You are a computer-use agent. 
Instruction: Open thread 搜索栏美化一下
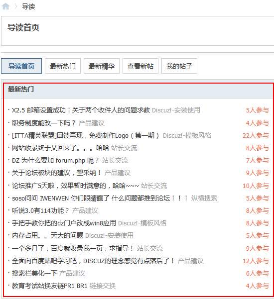[34, 273]
